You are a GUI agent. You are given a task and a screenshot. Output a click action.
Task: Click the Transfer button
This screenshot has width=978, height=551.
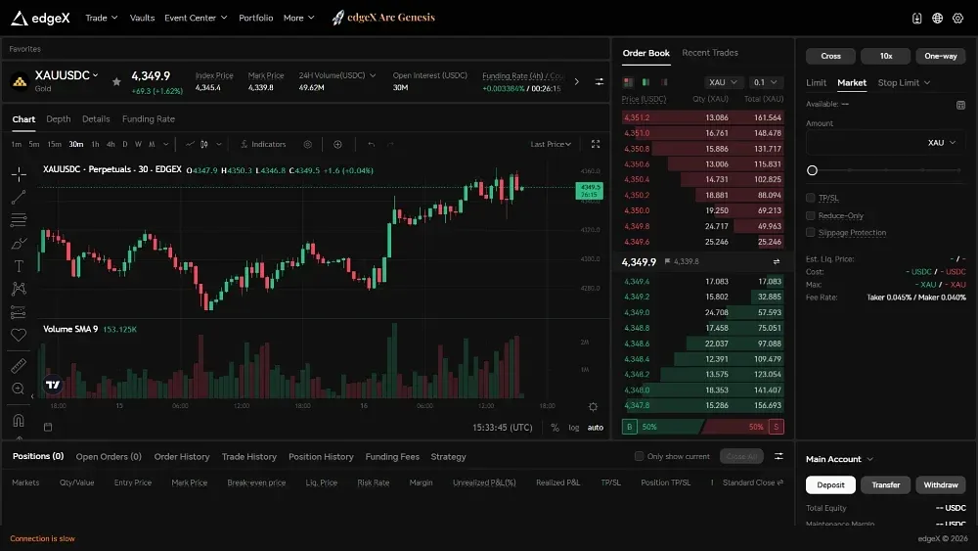click(886, 484)
